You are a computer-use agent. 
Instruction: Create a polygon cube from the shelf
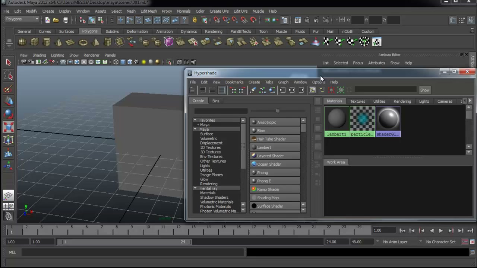[x=34, y=42]
